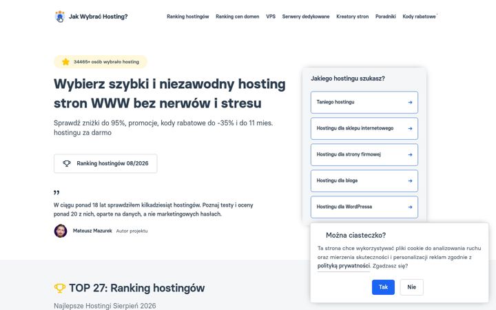Click the arrow beside Hostingu dla bloga

[x=410, y=181]
